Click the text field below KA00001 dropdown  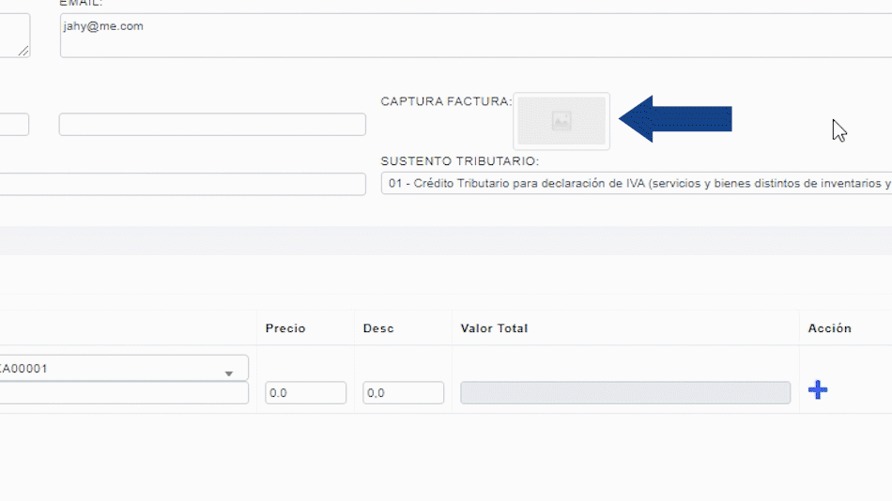point(124,393)
